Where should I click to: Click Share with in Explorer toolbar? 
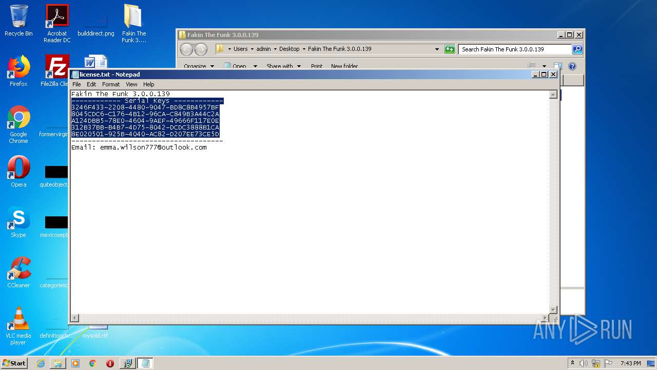[x=283, y=66]
